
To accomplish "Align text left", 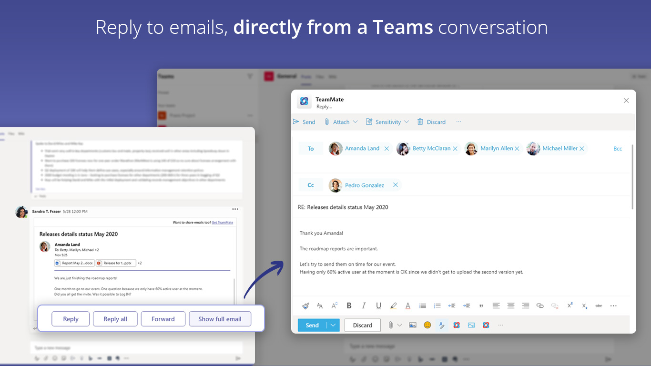I will [496, 305].
